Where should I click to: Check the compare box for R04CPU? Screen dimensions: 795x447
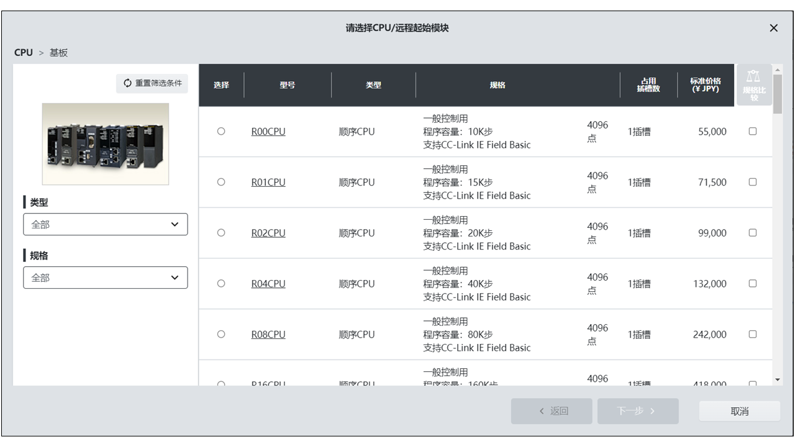click(x=753, y=284)
